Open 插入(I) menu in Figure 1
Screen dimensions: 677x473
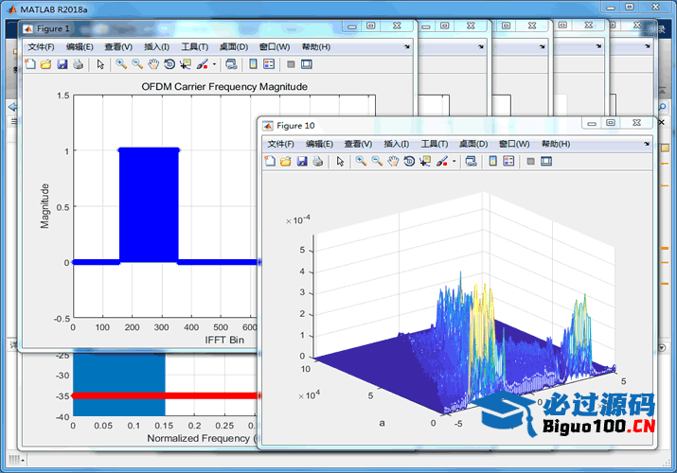click(x=156, y=47)
